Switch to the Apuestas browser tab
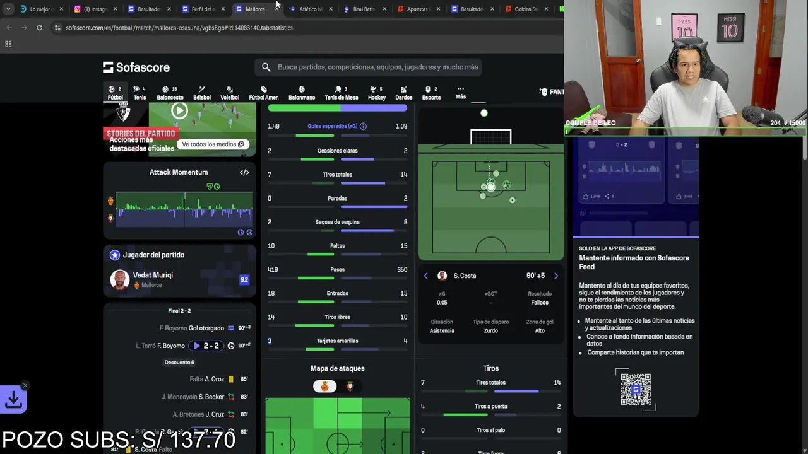This screenshot has width=808, height=454. (x=417, y=9)
